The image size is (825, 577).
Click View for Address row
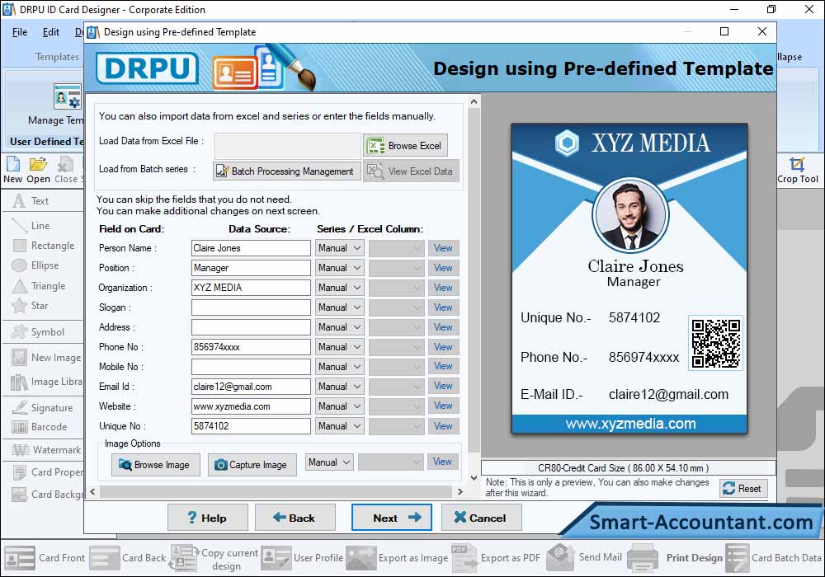[443, 327]
